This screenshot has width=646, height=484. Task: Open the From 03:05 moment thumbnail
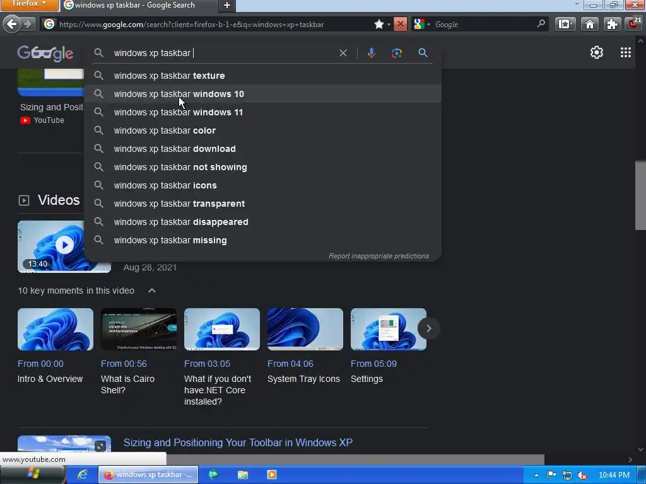(x=221, y=329)
